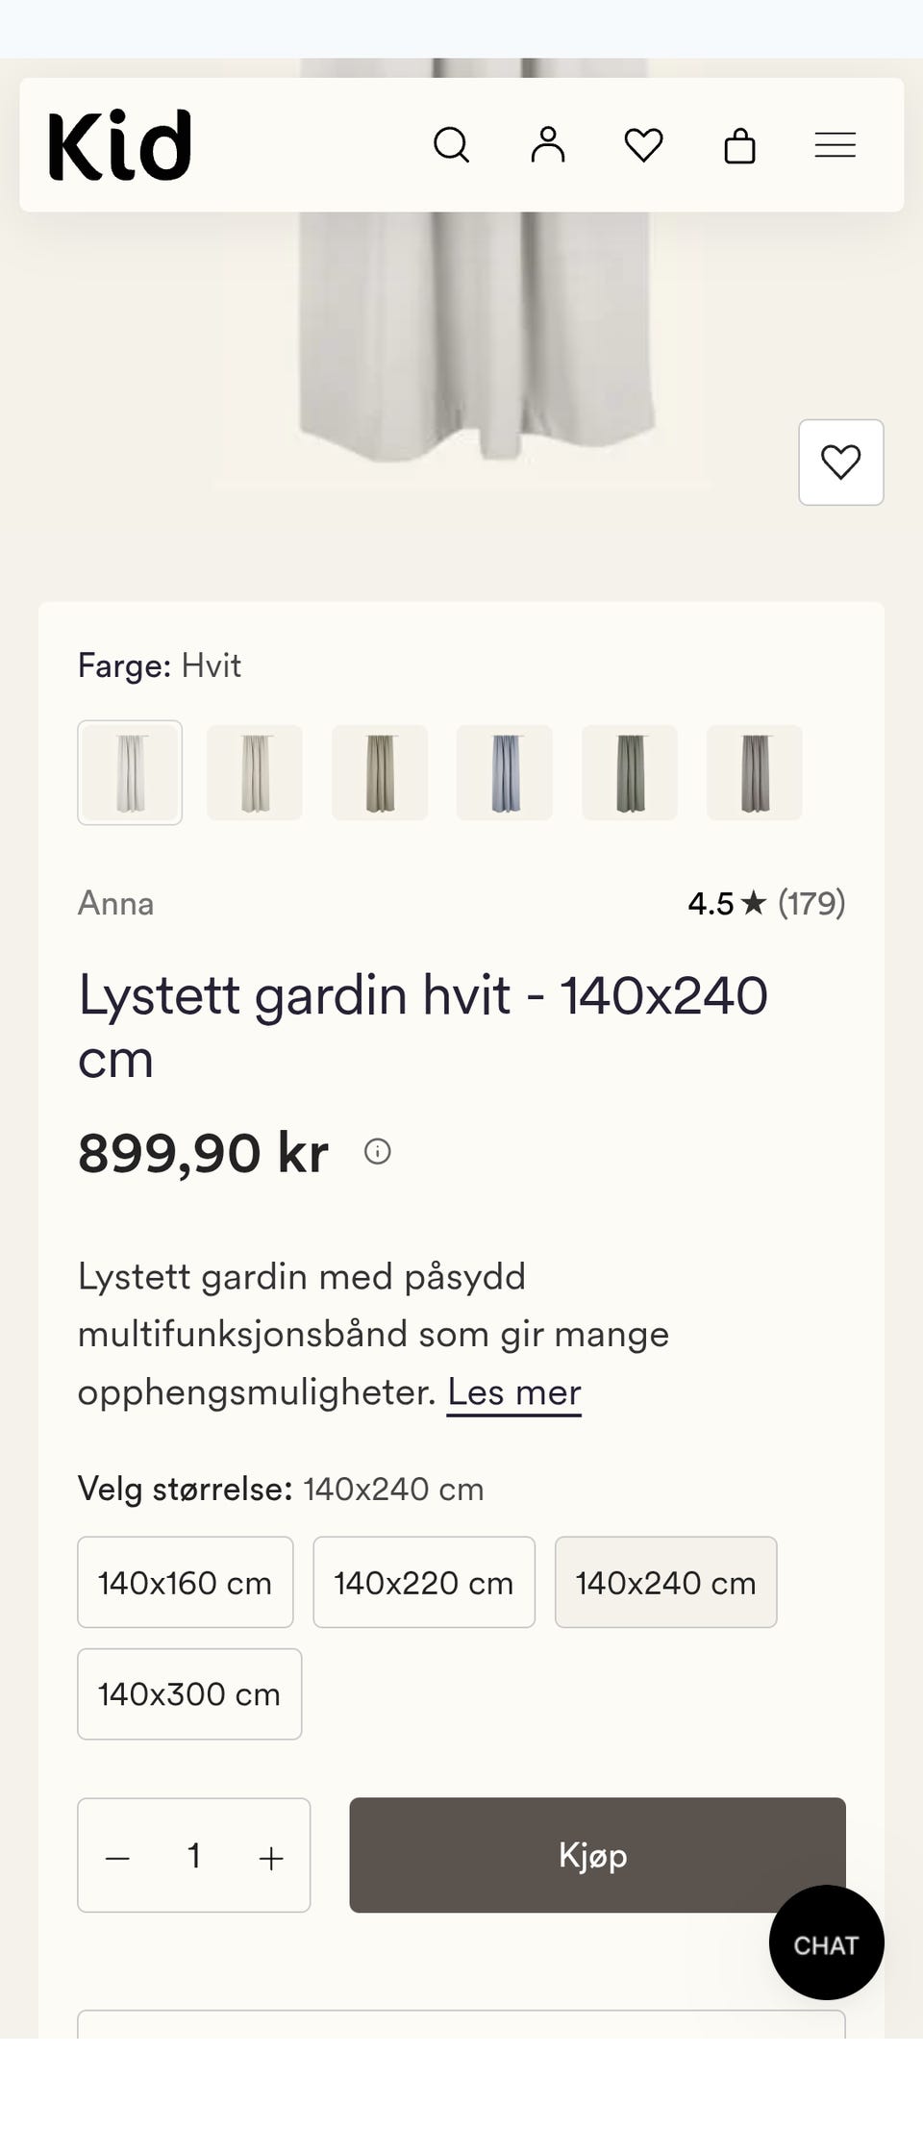Open the 4.5 star reviews rating

766,903
